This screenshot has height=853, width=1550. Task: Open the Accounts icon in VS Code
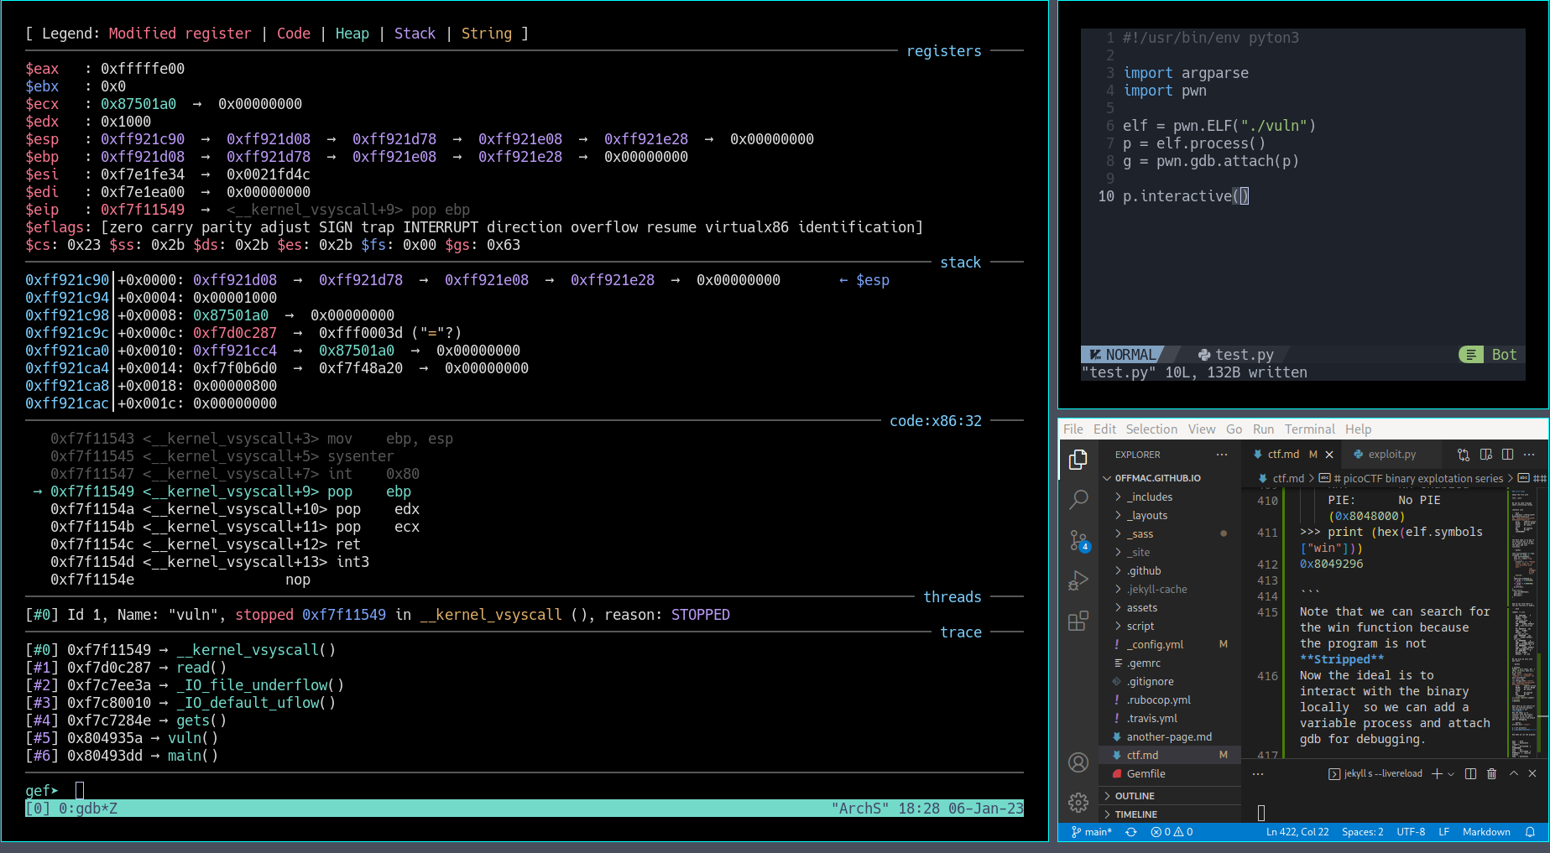1078,762
